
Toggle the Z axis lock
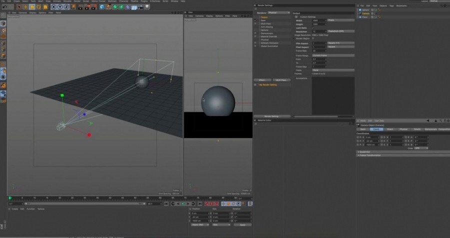coord(66,6)
